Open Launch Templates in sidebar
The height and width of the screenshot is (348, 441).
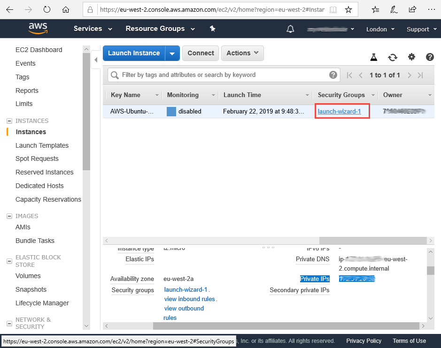(42, 145)
